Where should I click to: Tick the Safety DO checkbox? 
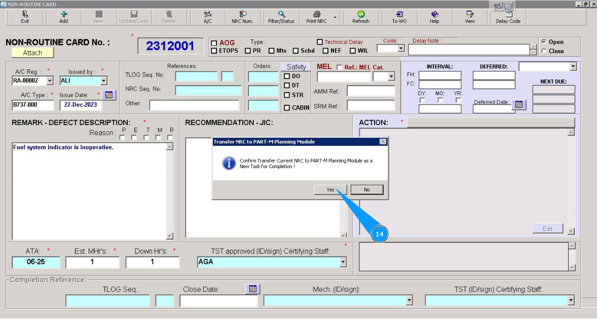287,76
